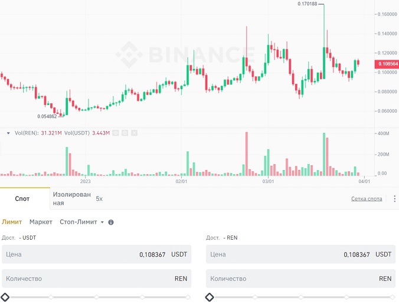The image size is (399, 304).
Task: Select the 5x leverage label
Action: pos(99,199)
